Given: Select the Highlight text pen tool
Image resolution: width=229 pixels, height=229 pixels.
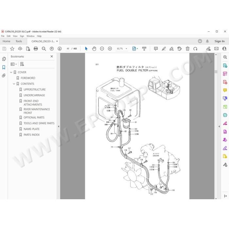Looking at the screenshot, I should 164,48.
